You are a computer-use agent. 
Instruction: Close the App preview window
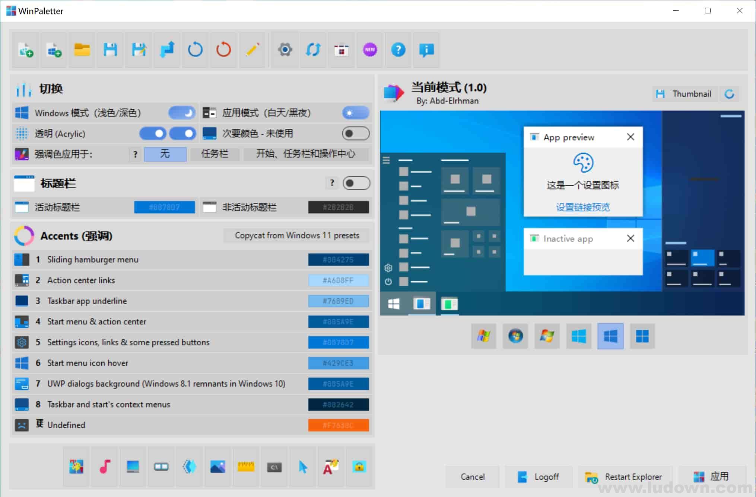630,137
